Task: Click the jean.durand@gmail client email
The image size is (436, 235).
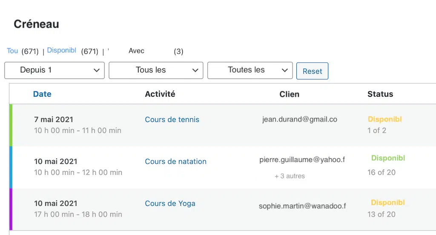Action: pos(300,119)
